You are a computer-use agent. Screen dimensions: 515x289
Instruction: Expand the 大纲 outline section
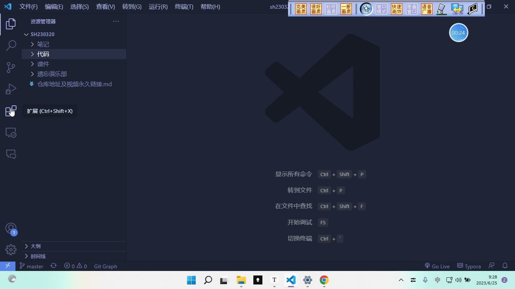click(x=74, y=246)
